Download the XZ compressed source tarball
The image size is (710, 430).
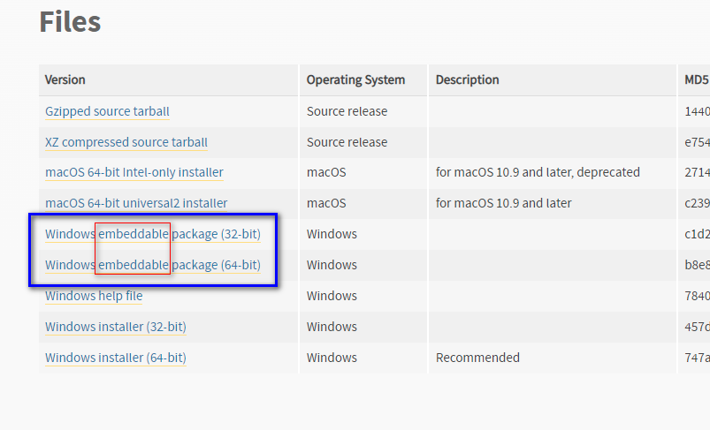pos(126,142)
